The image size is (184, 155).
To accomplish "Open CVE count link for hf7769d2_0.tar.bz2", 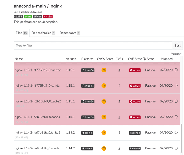I will point(119,70).
